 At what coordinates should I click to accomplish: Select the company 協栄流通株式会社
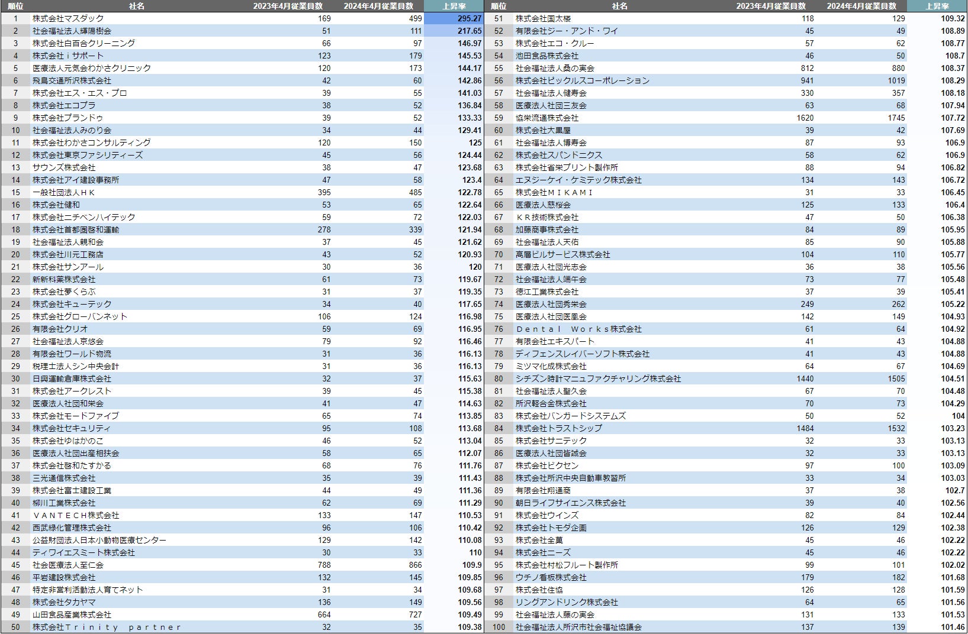click(x=547, y=118)
